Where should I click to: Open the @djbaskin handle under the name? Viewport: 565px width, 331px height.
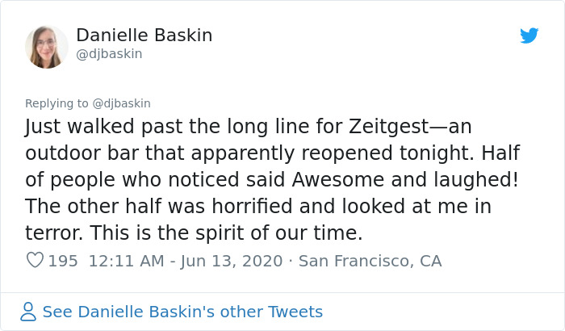[109, 54]
